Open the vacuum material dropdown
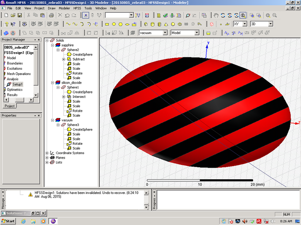This screenshot has width=301, height=225. 165,33
